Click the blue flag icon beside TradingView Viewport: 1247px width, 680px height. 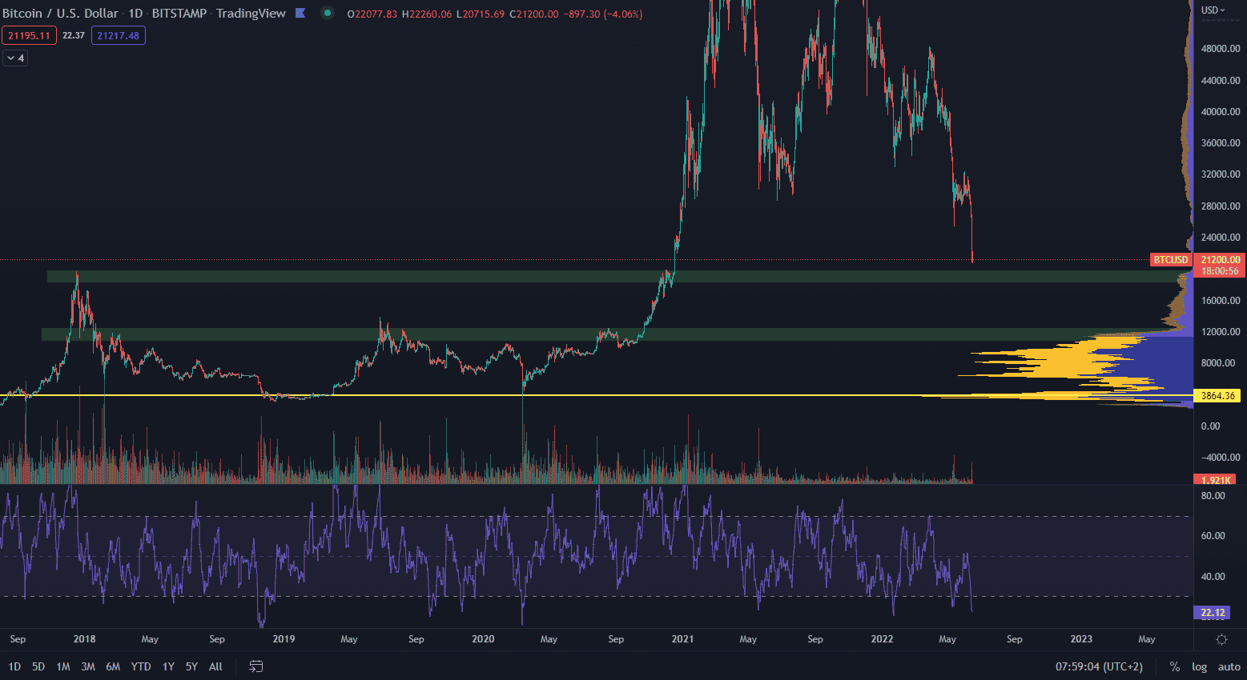click(x=300, y=14)
